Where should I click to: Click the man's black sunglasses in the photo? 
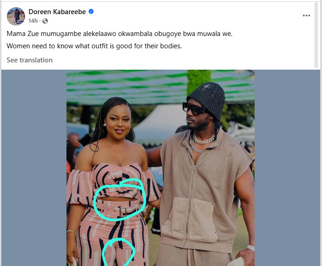194,108
